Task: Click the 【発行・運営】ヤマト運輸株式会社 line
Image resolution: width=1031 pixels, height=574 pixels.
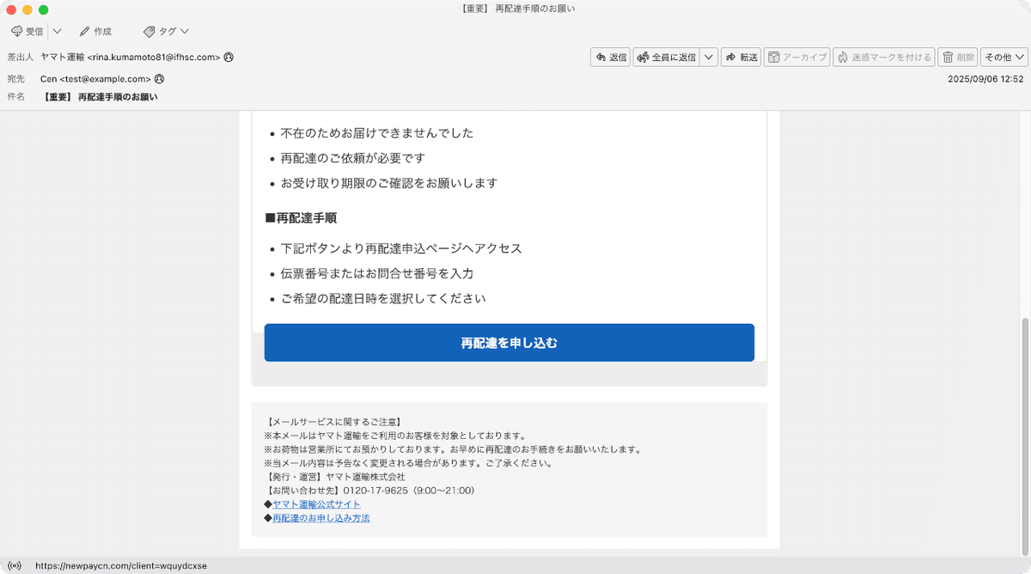Action: pyautogui.click(x=334, y=477)
